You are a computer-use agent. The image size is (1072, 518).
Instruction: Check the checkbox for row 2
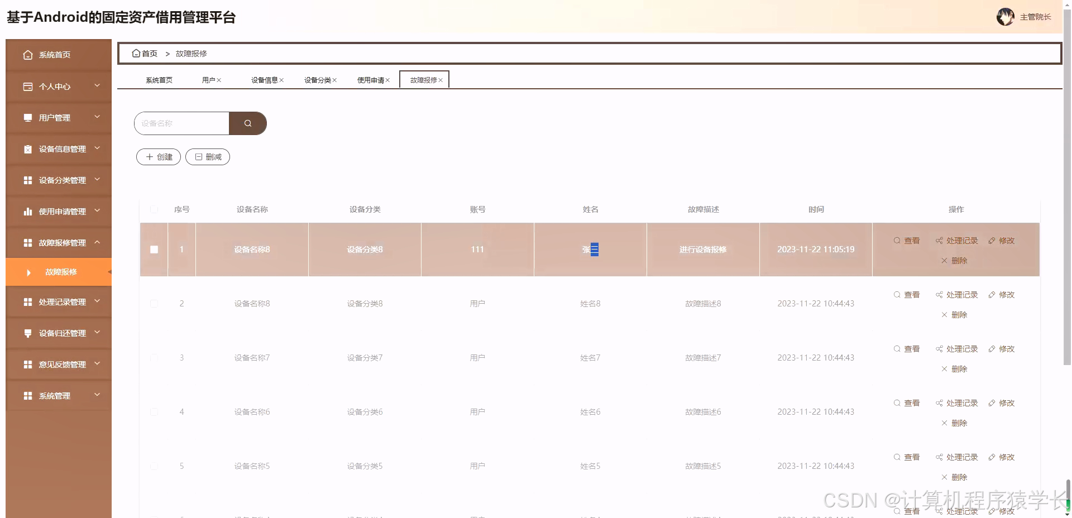click(154, 304)
